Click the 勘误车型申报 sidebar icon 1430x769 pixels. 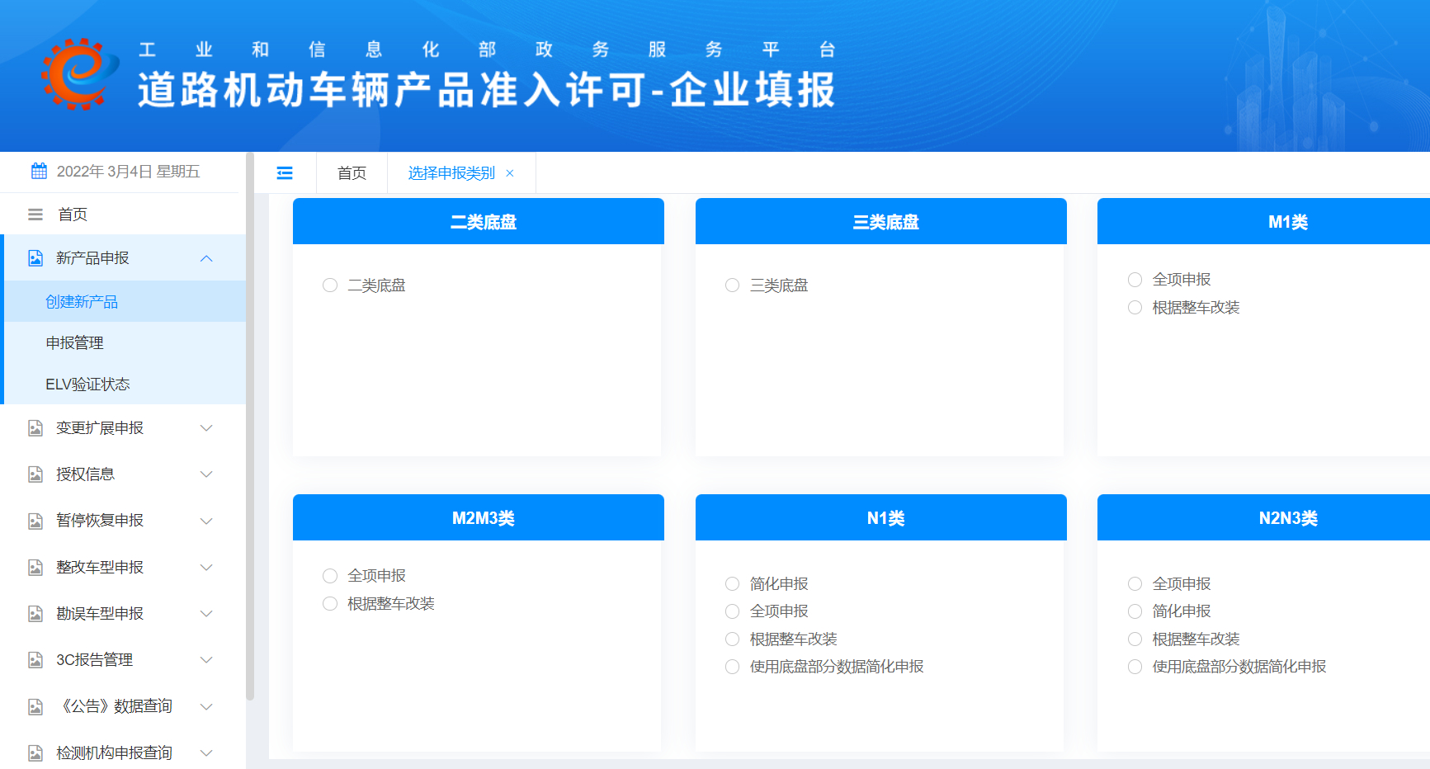coord(34,613)
